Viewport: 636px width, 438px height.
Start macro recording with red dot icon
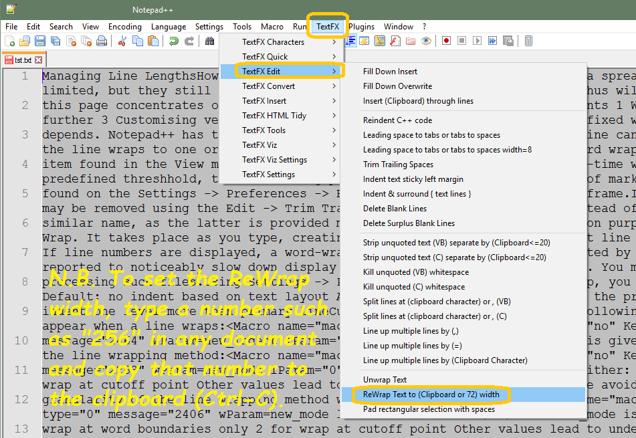point(446,41)
